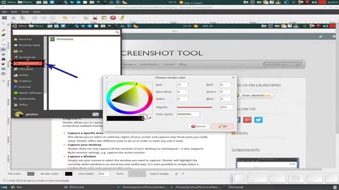This screenshot has height=190, width=339.
Task: Click the Opacity slider handle
Action: 214,107
